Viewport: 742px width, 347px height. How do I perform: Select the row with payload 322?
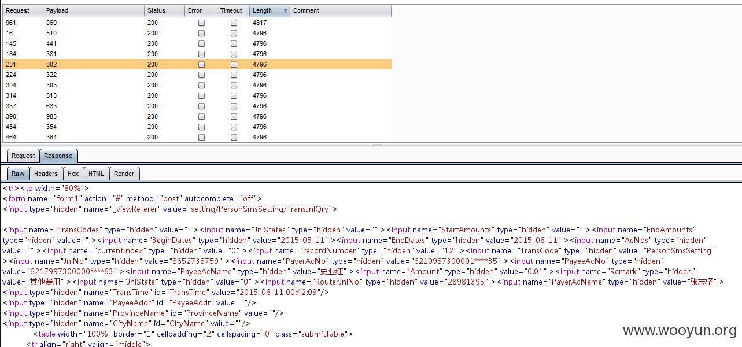(x=197, y=75)
